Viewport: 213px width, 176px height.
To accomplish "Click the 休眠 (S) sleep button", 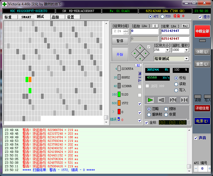I will point(202,52).
